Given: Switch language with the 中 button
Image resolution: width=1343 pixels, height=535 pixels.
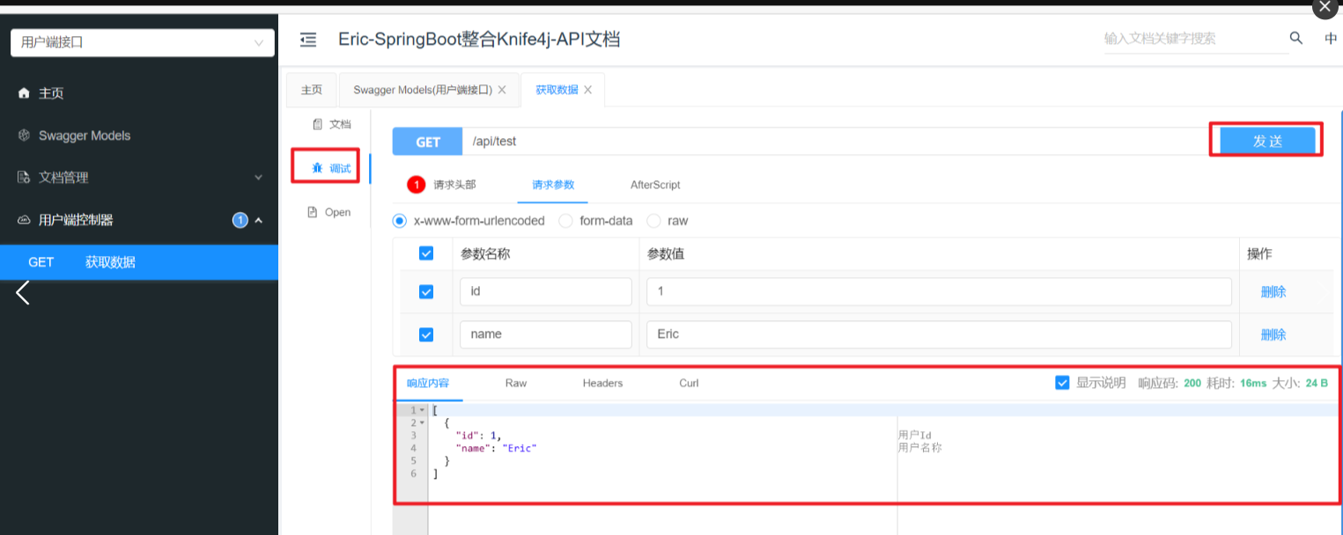Looking at the screenshot, I should [x=1331, y=39].
